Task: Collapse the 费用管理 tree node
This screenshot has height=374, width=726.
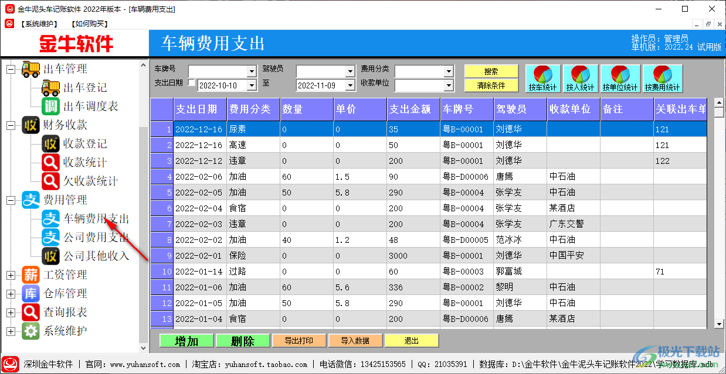Action: (11, 200)
